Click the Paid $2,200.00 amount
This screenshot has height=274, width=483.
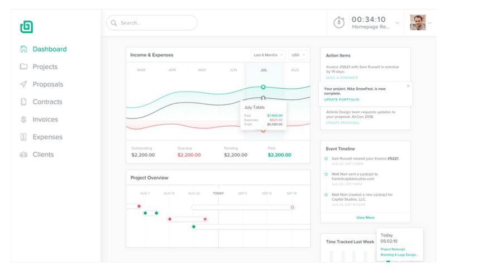pos(279,155)
